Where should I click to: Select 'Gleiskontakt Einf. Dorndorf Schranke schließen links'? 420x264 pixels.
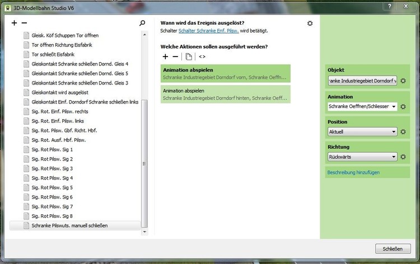[x=85, y=102]
